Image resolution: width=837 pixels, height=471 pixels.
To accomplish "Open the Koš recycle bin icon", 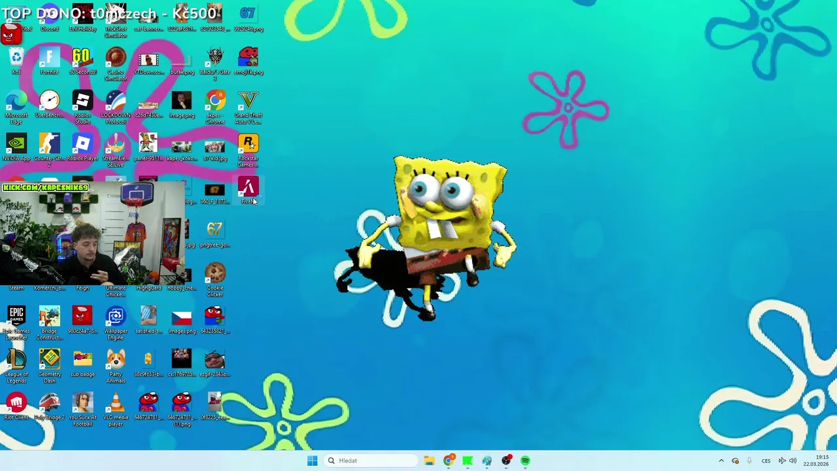I will [x=16, y=61].
